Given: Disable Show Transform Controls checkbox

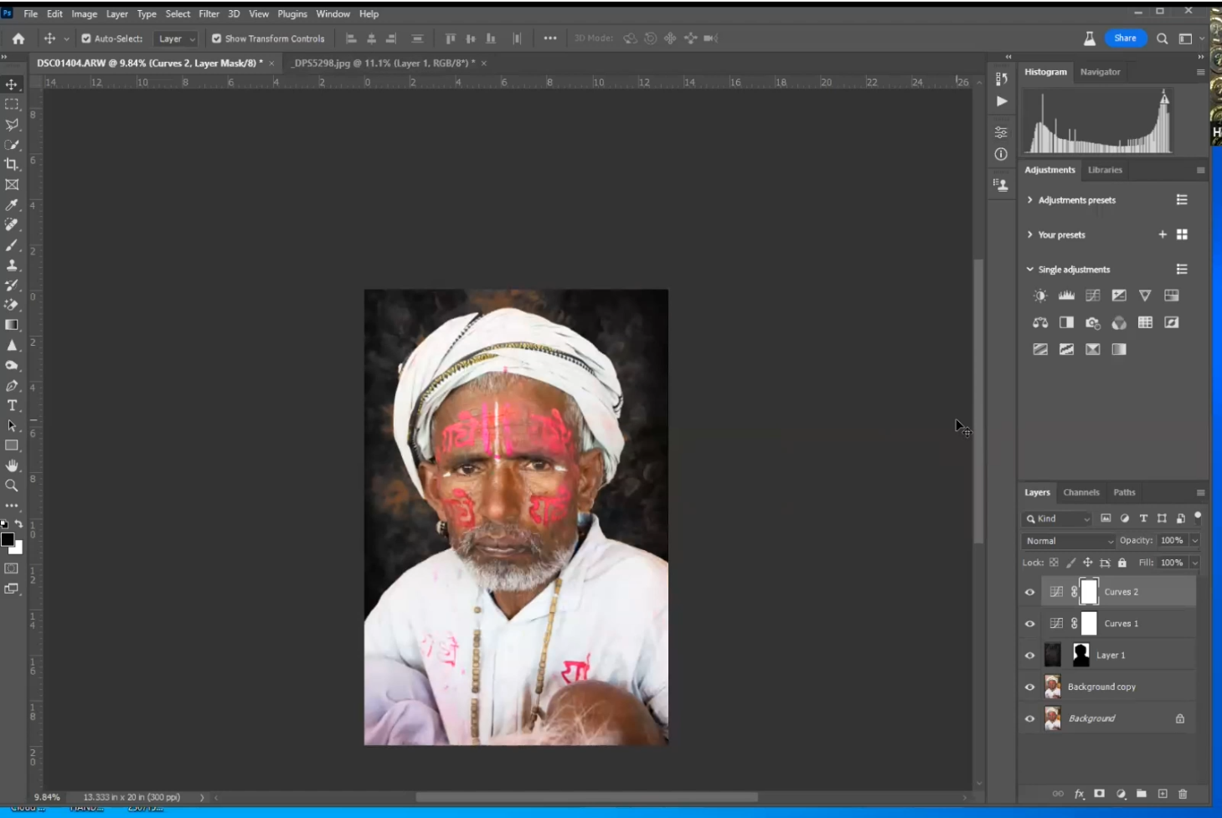Looking at the screenshot, I should click(x=217, y=39).
